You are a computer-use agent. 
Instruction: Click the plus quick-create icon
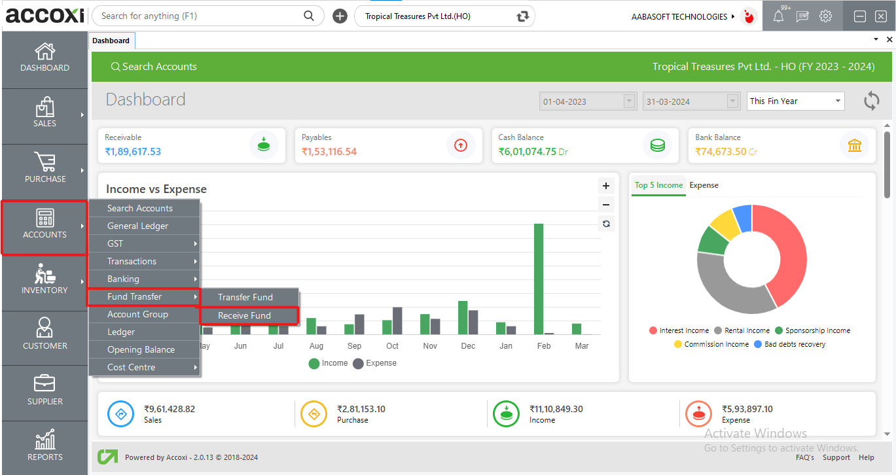coord(340,16)
